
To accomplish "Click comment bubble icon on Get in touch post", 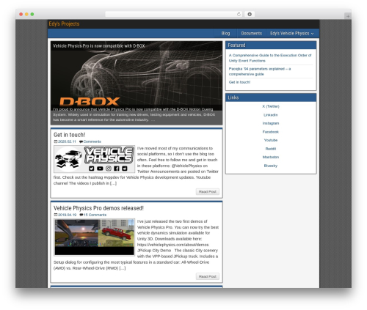I will [81, 141].
